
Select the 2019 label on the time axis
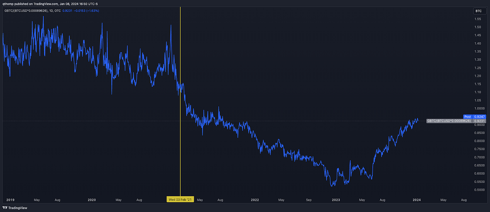[10, 200]
